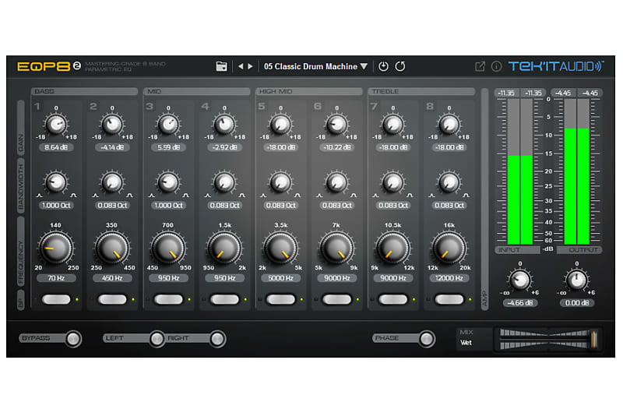Click band 1 bandwidth knob
This screenshot has width=623, height=416.
pyautogui.click(x=56, y=182)
